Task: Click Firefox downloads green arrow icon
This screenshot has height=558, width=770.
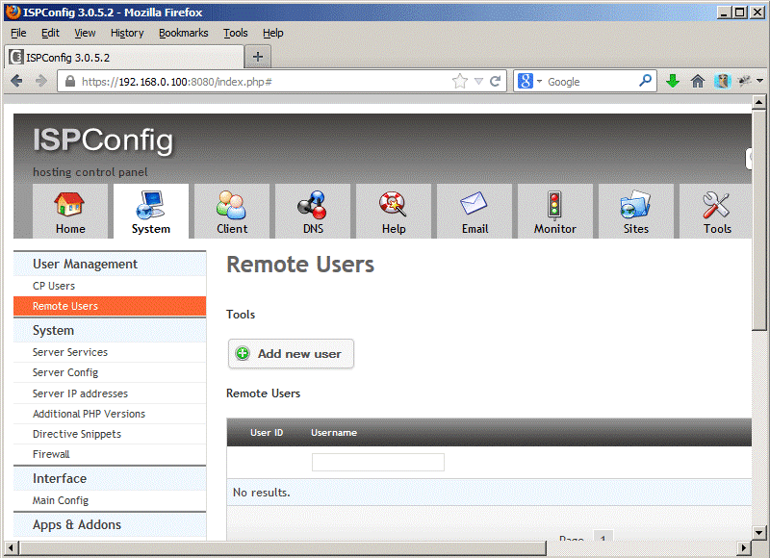Action: [x=673, y=82]
